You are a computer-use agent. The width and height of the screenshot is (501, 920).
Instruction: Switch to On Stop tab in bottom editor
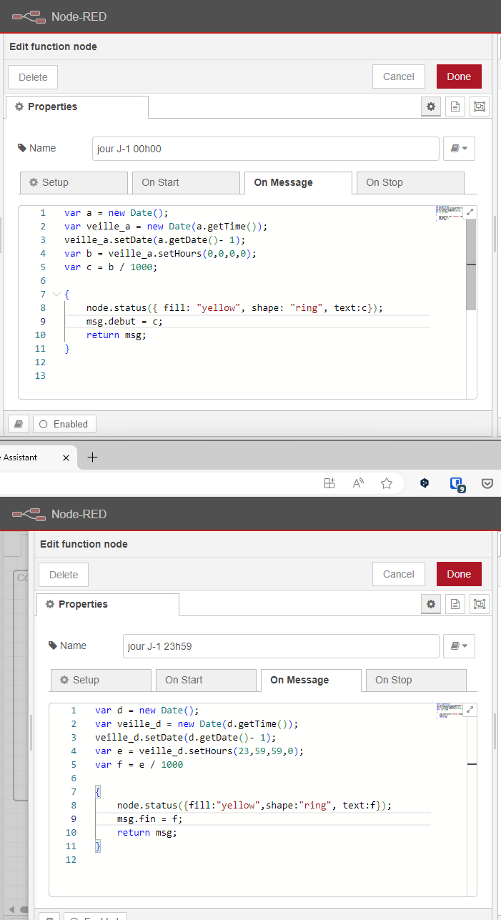click(x=416, y=680)
